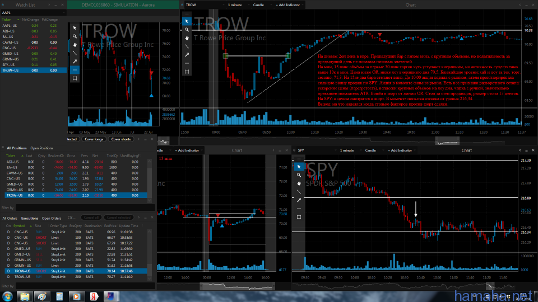Select pointer tool in SPY chart
Viewport: 538px width, 302px height.
(x=299, y=167)
